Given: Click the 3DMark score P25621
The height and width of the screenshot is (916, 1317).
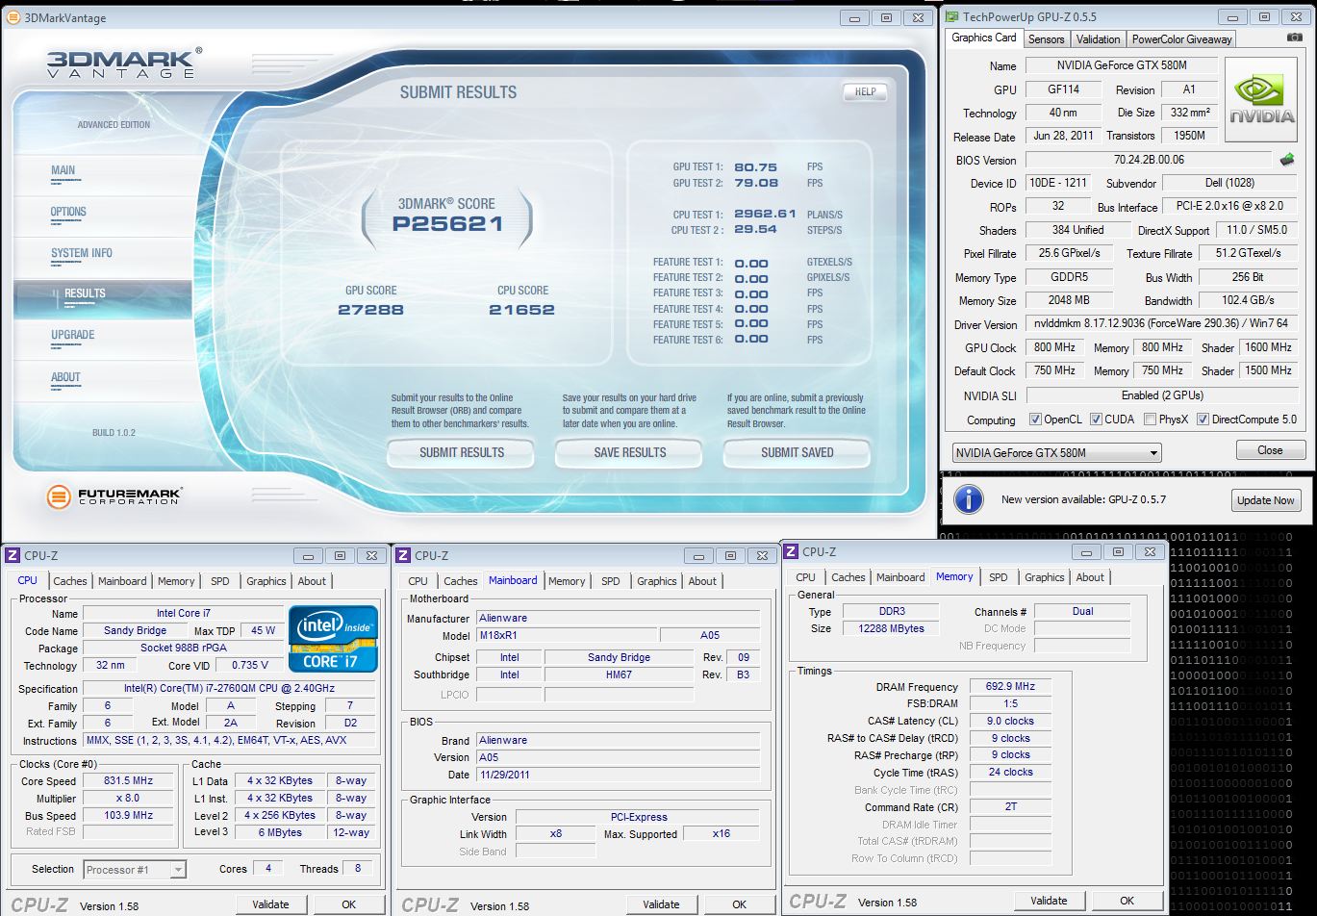Looking at the screenshot, I should pyautogui.click(x=447, y=224).
